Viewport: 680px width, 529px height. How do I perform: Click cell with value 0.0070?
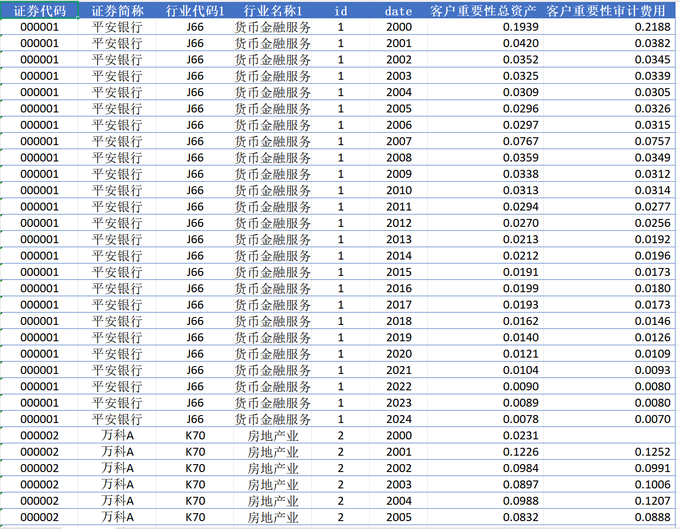pos(609,419)
